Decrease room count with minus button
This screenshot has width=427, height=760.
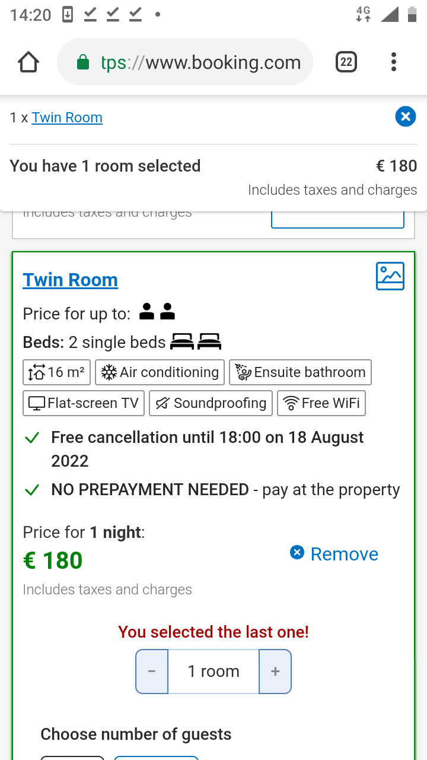click(x=152, y=672)
